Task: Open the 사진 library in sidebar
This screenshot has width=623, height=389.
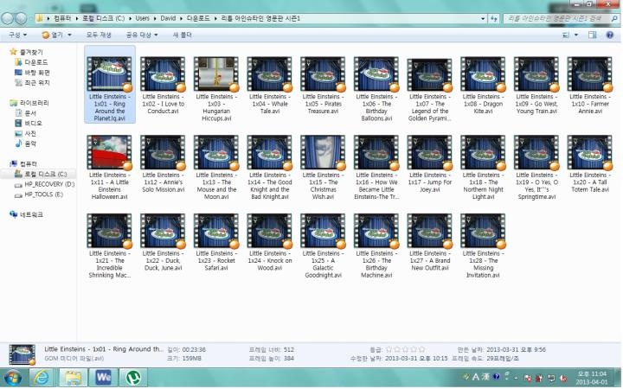Action: pos(26,134)
